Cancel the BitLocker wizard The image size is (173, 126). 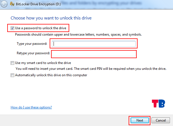point(161,120)
